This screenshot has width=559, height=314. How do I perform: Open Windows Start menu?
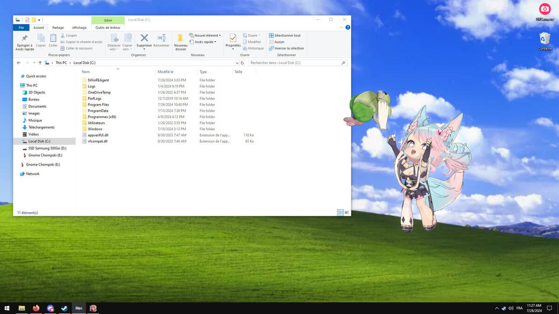7,308
